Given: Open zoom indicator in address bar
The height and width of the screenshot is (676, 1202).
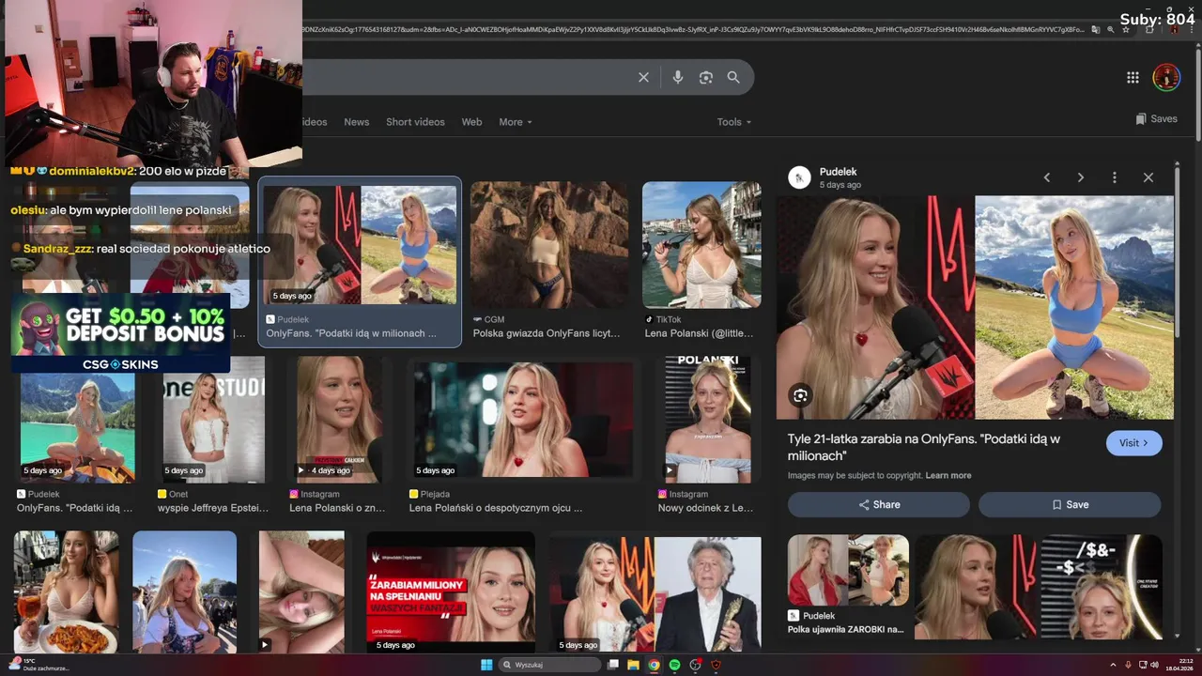Looking at the screenshot, I should pyautogui.click(x=1111, y=29).
